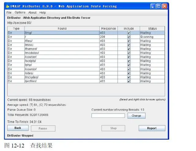The height and width of the screenshot is (151, 196).
Task: Uncheck Include for the /includes/ row
Action: [x=129, y=77]
